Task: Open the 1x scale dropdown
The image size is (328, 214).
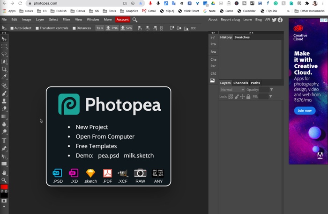Action: pyautogui.click(x=99, y=28)
